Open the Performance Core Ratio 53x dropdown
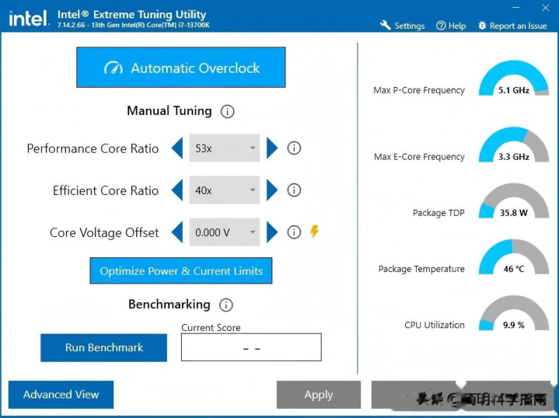Screen dimensions: 559x418 click(225, 148)
